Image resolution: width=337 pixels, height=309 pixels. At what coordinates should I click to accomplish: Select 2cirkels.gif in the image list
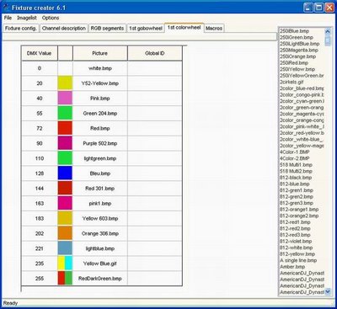(x=292, y=82)
